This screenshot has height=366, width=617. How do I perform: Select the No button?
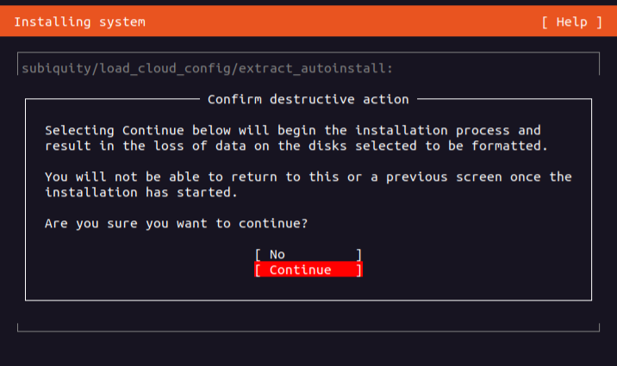click(308, 254)
